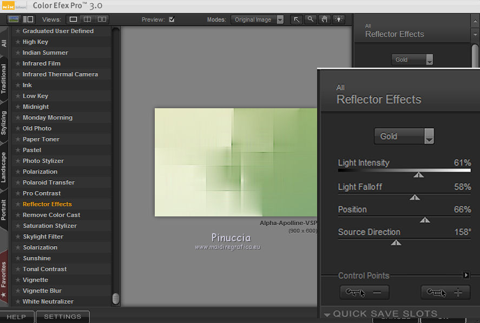Adjust the Light Falloff slider handle
480x323 pixels.
tap(415, 197)
